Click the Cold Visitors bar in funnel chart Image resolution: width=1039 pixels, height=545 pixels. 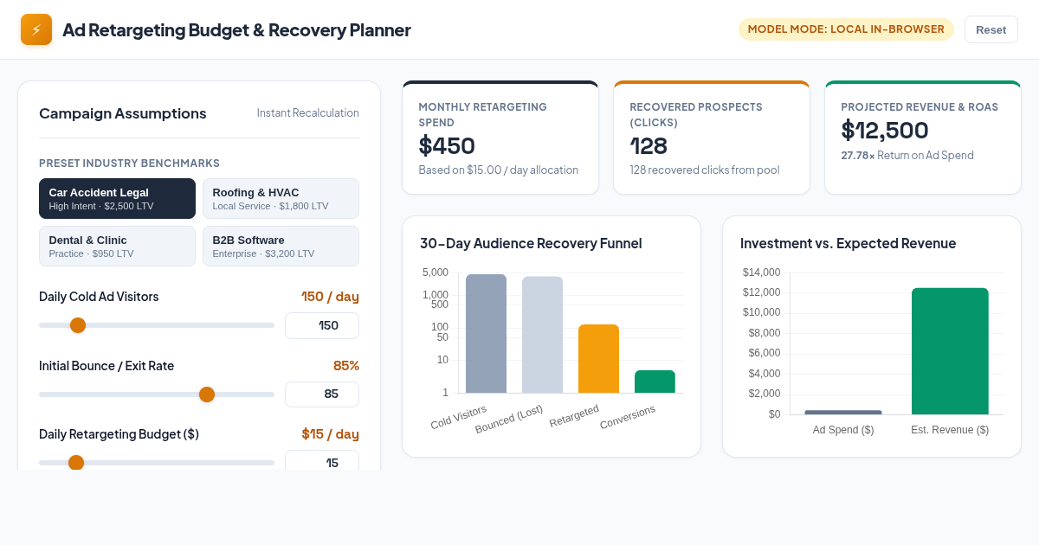click(487, 334)
